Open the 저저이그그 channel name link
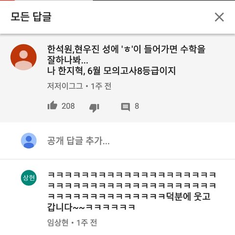This screenshot has height=235, width=235. coord(65,86)
